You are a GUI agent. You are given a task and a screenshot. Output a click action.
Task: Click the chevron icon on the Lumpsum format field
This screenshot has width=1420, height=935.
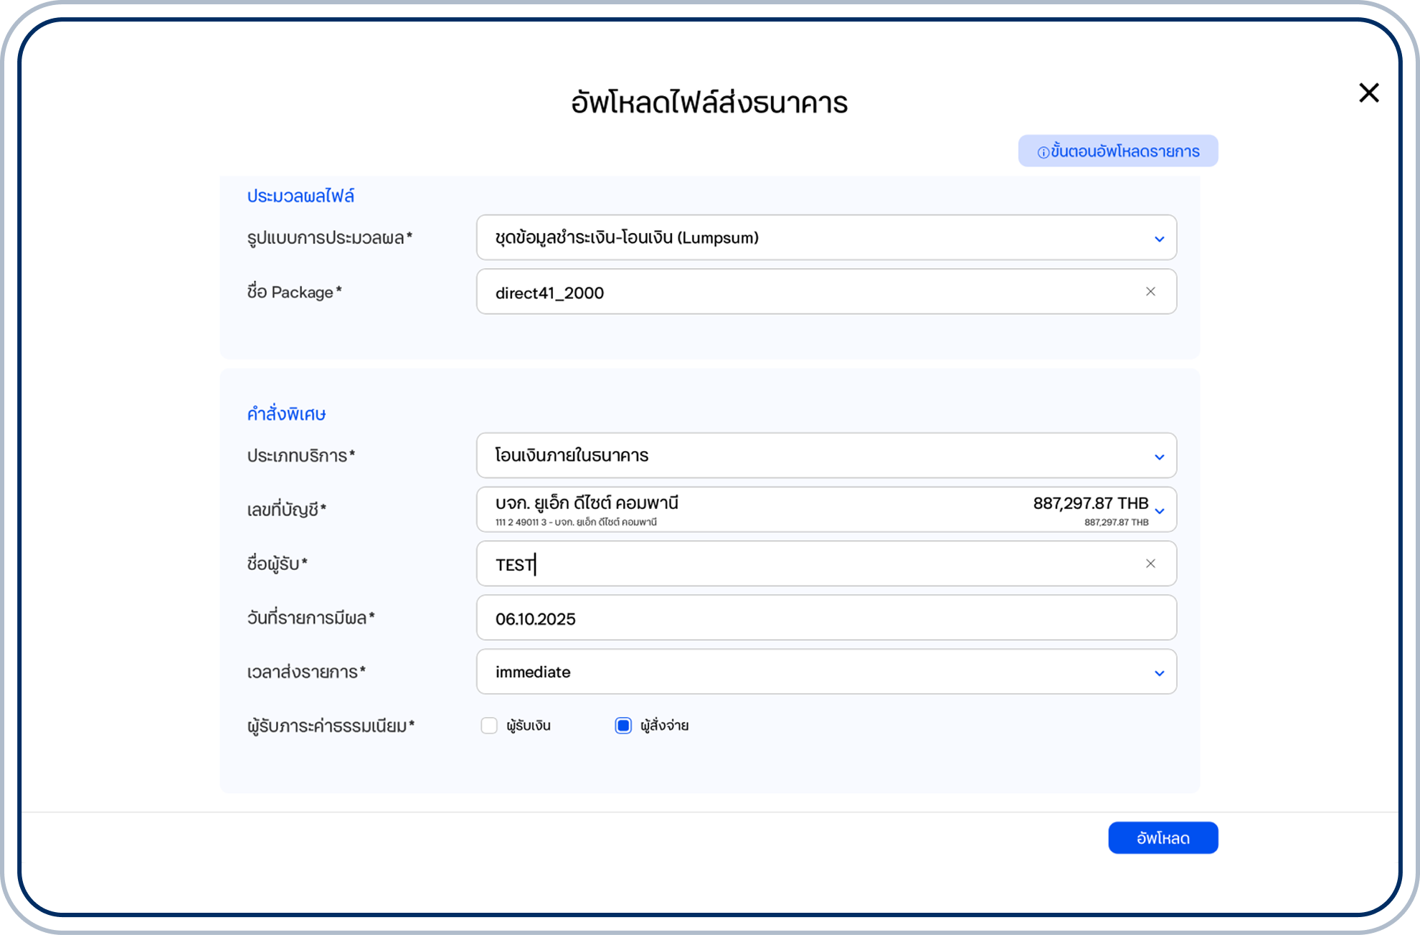1159,238
